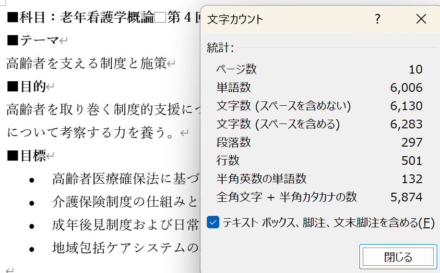Place cursor in 科目:老年看護学概論 heading
440x273 pixels.
point(96,18)
